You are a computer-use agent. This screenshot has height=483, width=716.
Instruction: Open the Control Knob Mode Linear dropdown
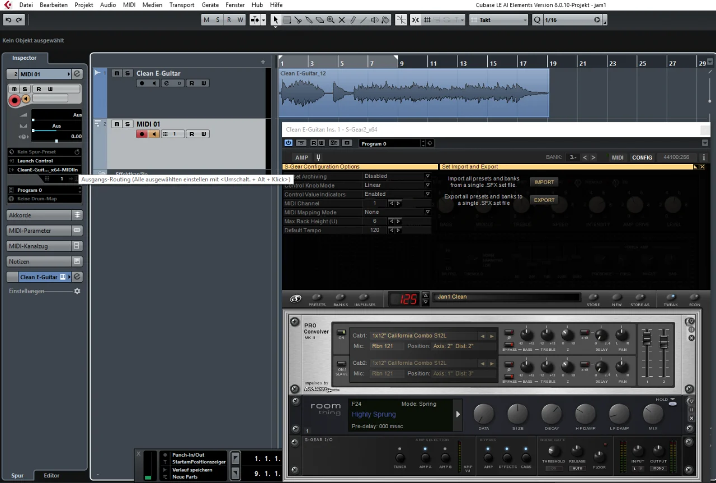coord(397,185)
